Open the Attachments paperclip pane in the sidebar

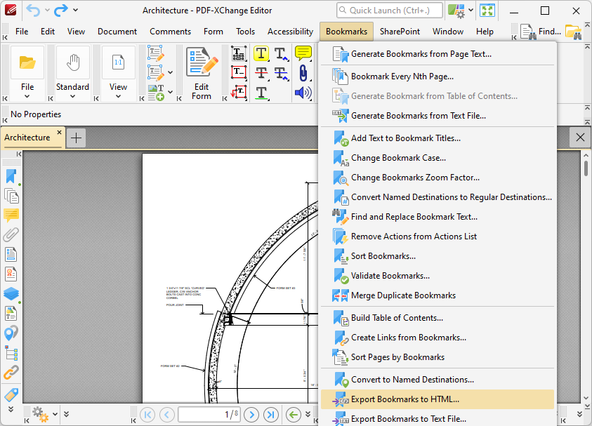click(11, 235)
